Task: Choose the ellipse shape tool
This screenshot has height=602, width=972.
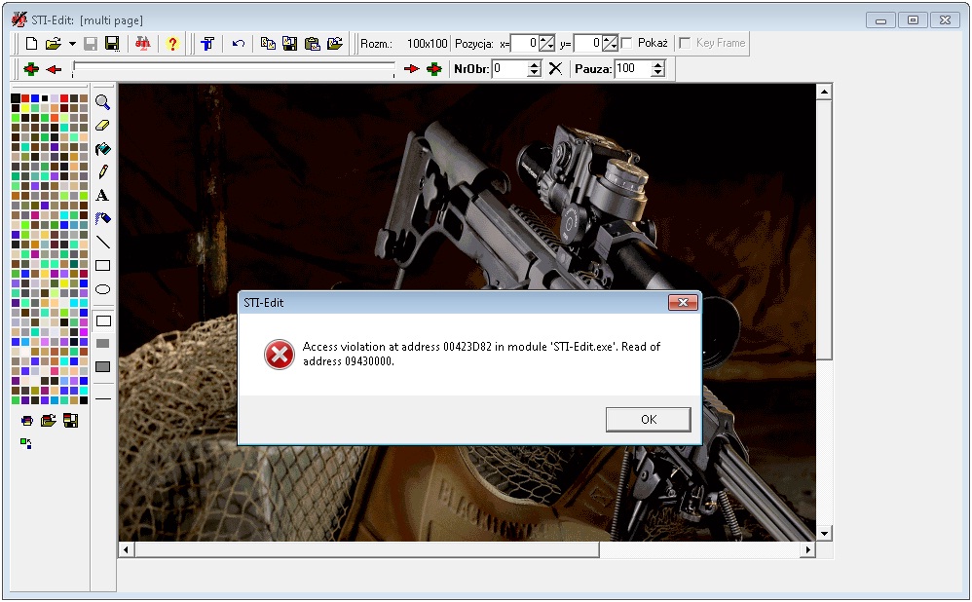Action: [102, 289]
